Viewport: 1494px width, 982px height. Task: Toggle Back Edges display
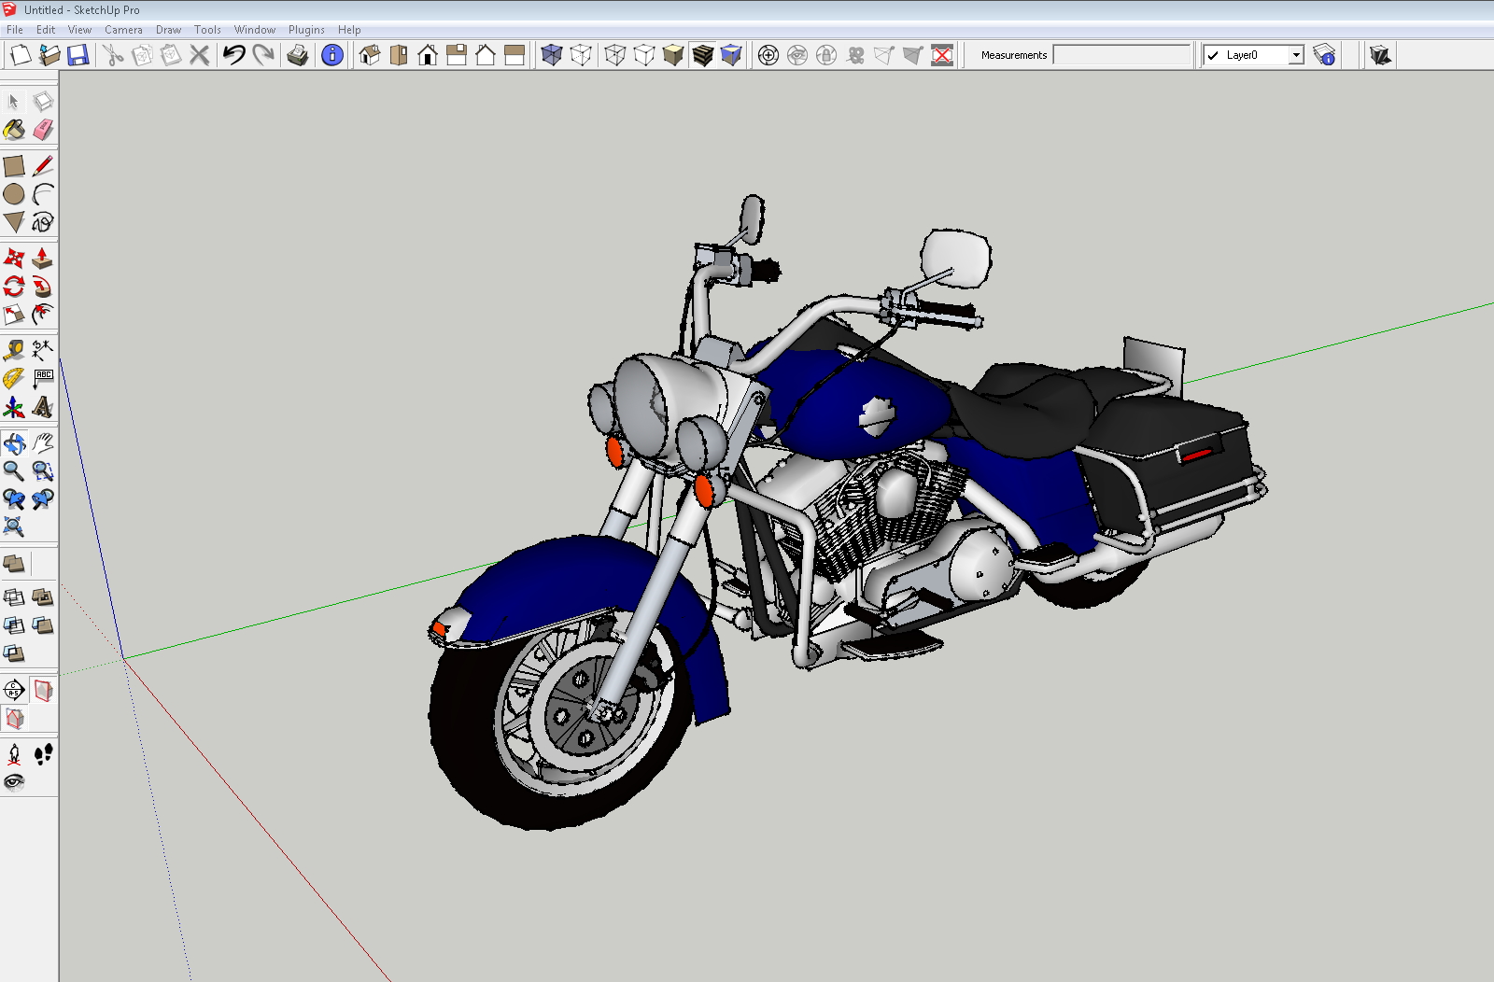[581, 55]
